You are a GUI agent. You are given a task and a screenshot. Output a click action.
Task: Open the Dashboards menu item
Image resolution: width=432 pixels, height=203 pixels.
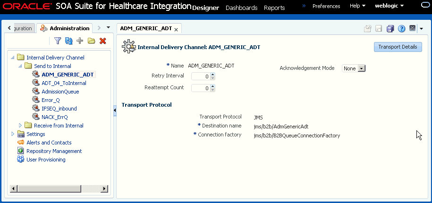pyautogui.click(x=241, y=8)
